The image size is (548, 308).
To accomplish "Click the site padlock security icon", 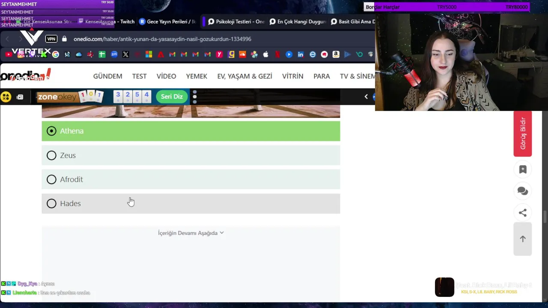I will [x=64, y=39].
